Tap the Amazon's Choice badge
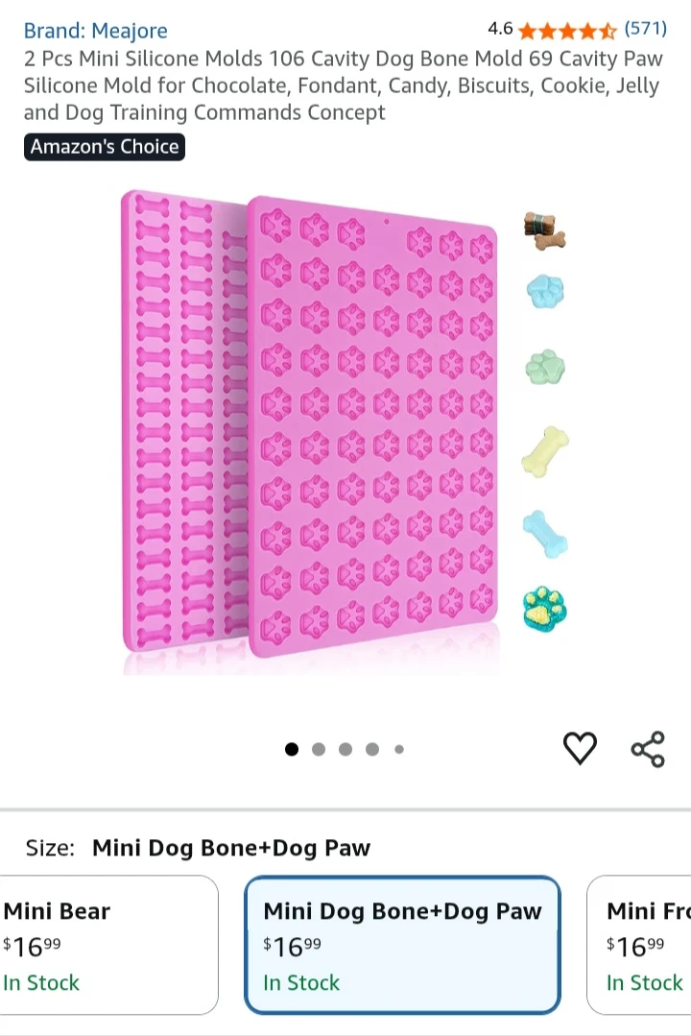Image resolution: width=691 pixels, height=1036 pixels. coord(105,147)
